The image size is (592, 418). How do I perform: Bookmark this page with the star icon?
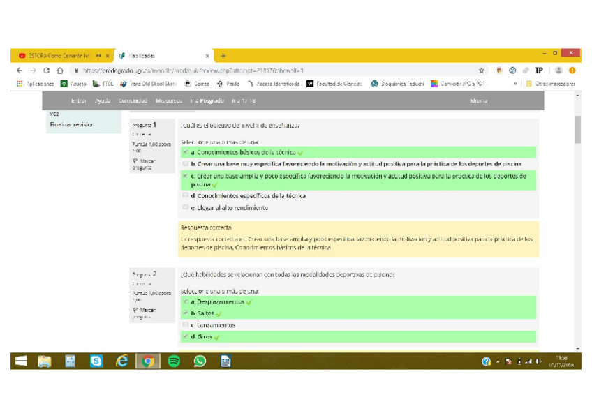click(x=481, y=70)
